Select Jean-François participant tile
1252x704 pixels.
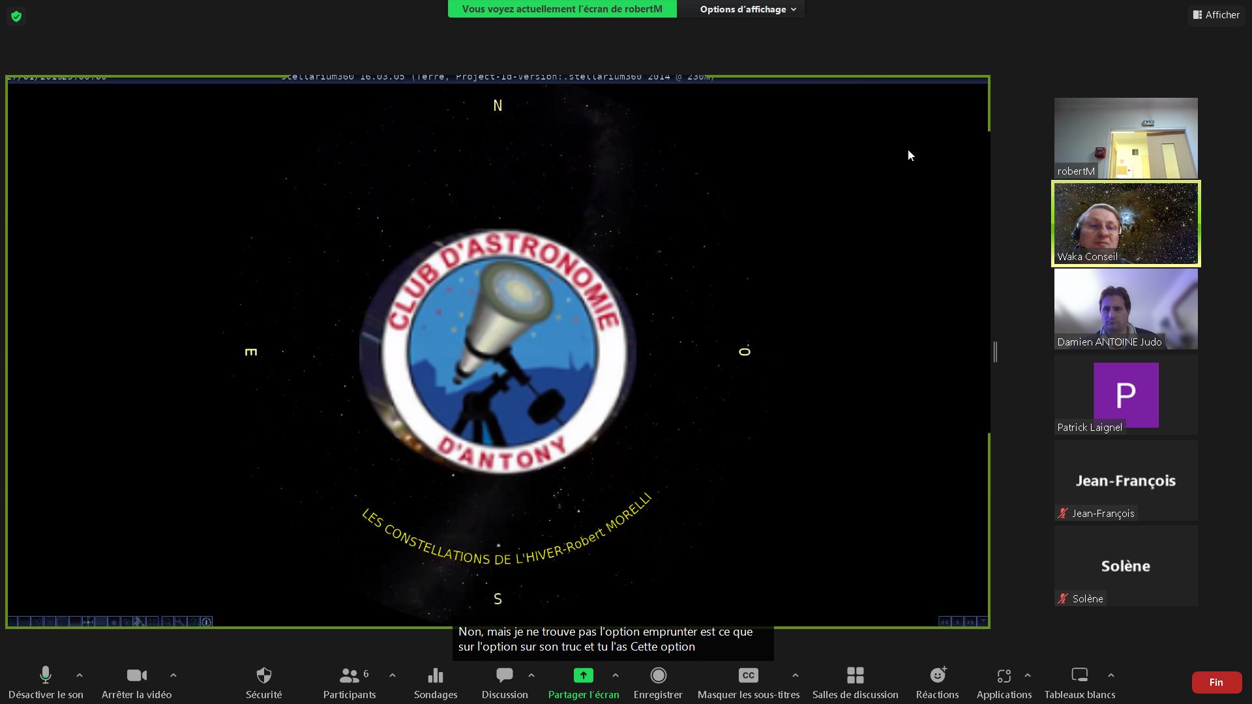(x=1126, y=480)
